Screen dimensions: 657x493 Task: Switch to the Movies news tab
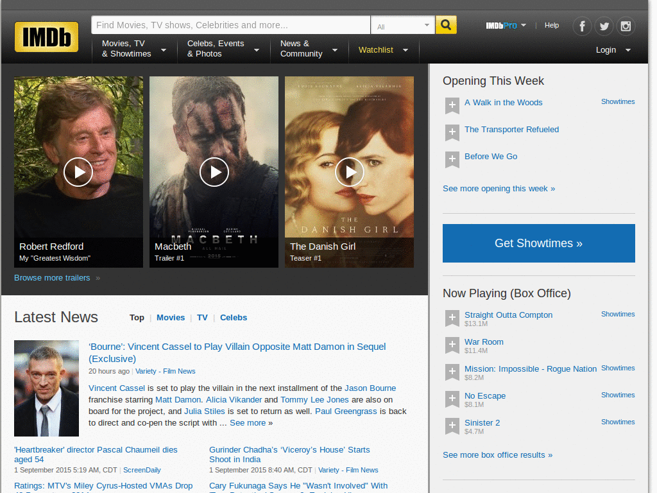tap(171, 318)
